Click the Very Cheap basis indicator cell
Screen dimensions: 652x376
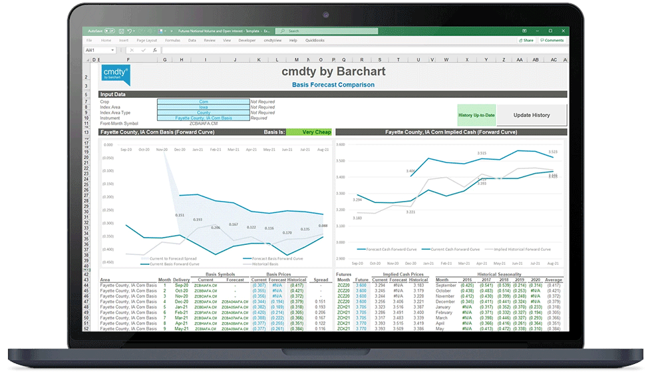point(309,132)
